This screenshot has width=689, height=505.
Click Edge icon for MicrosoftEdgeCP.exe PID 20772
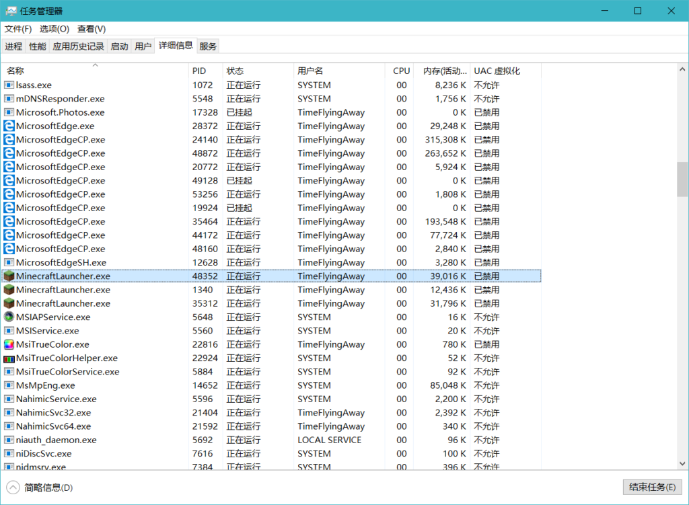[9, 167]
